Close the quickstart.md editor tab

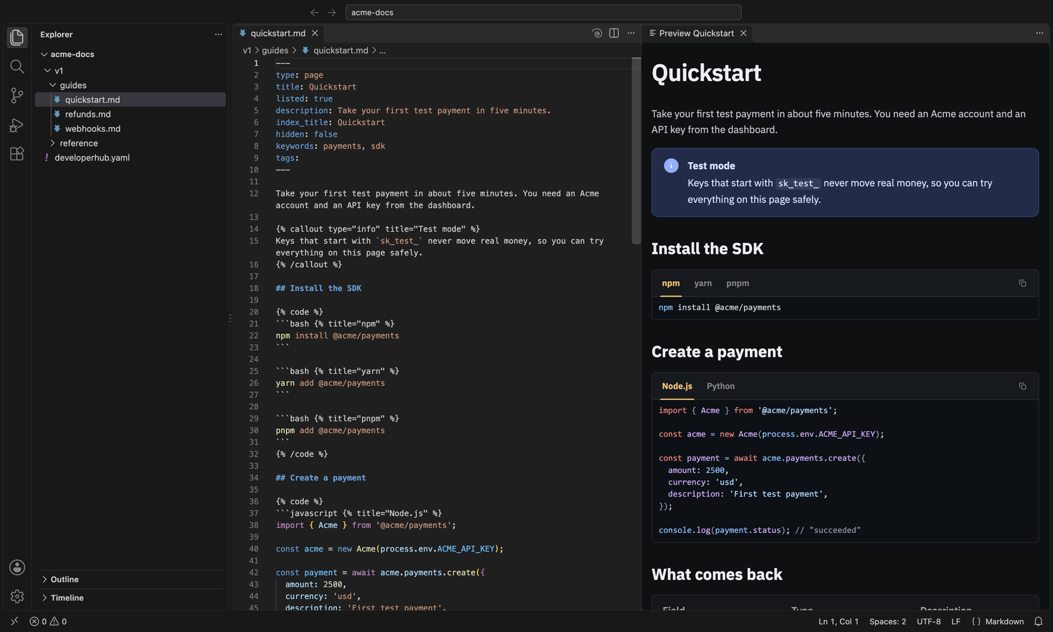315,33
